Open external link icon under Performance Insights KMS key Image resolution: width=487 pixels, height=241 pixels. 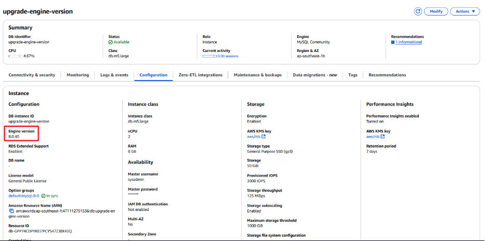point(383,137)
